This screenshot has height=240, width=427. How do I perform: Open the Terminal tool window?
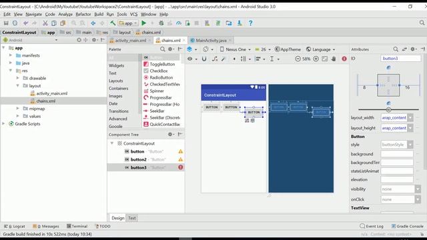point(77,226)
